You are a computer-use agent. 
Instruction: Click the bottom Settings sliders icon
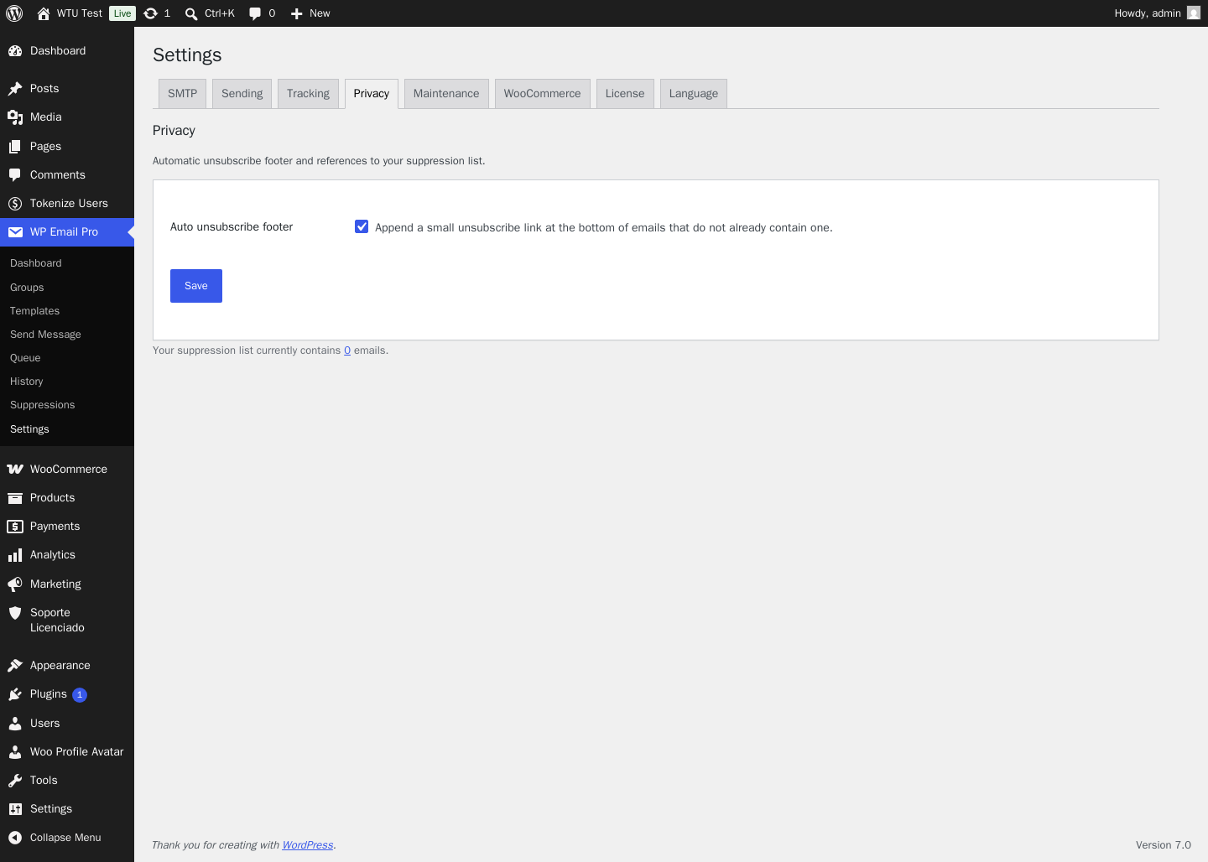(15, 809)
